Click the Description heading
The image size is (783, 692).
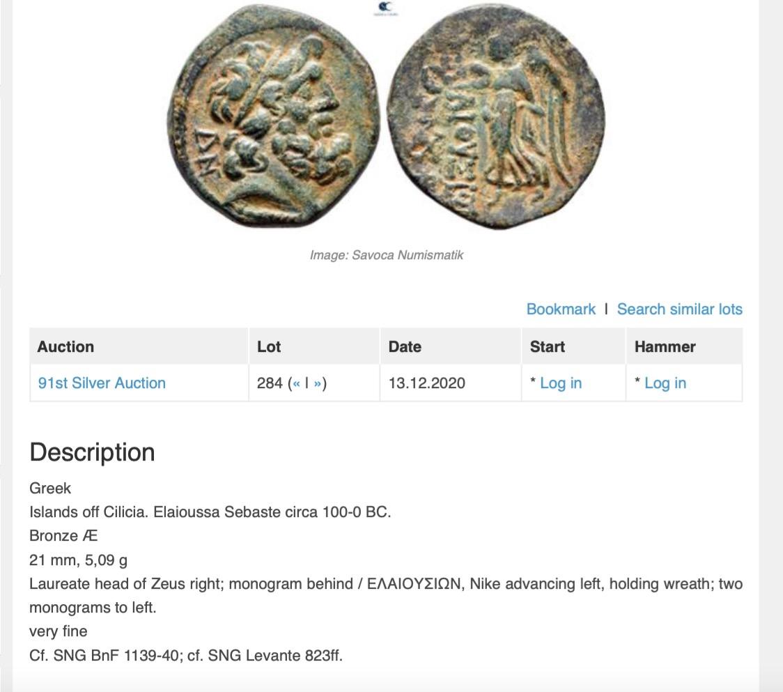click(x=93, y=452)
